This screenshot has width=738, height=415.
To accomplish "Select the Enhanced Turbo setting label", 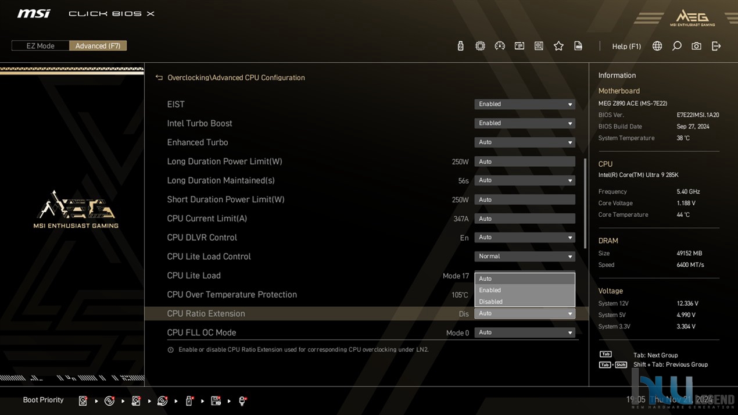I will tap(198, 142).
